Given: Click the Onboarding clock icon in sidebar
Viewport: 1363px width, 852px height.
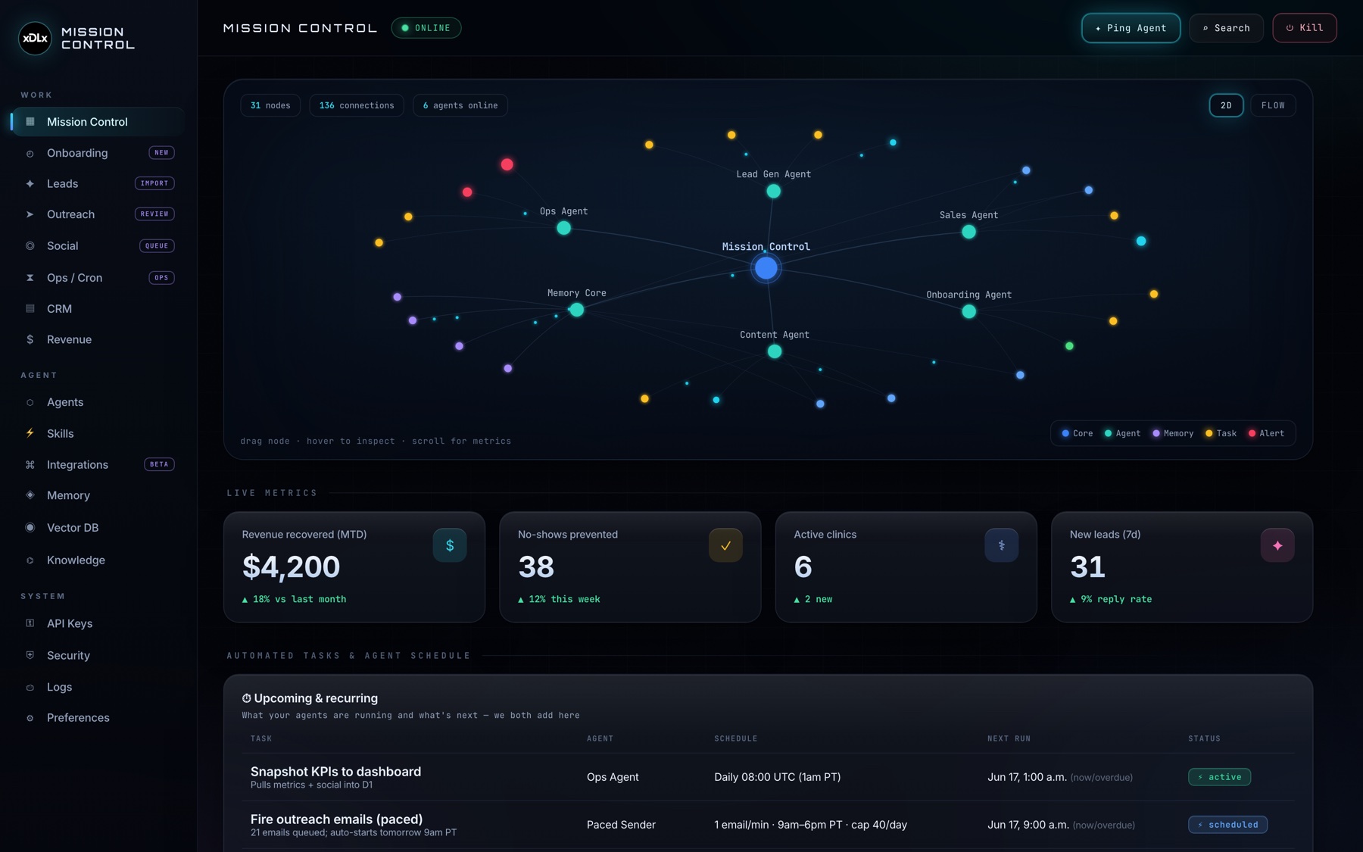Looking at the screenshot, I should tap(30, 154).
